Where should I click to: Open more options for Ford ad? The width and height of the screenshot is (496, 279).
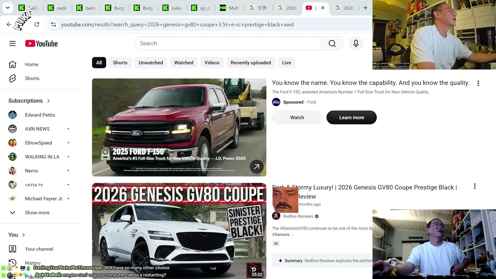[x=478, y=83]
